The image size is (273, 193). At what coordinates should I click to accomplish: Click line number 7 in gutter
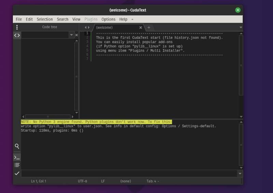click(87, 59)
